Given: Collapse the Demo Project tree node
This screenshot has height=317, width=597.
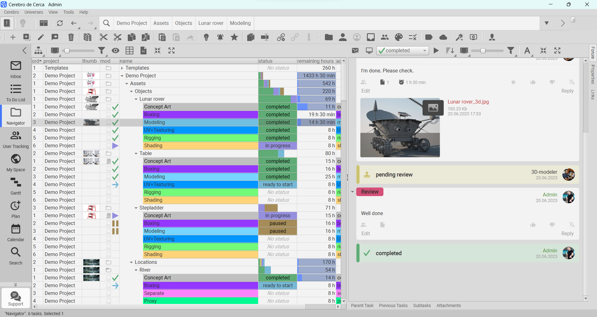Looking at the screenshot, I should pos(122,76).
